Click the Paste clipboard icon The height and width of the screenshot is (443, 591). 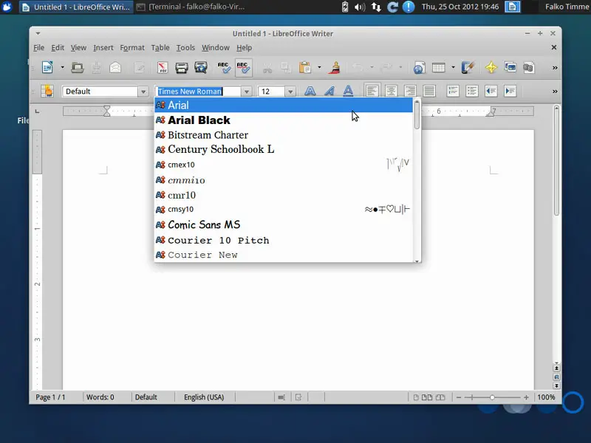point(305,68)
